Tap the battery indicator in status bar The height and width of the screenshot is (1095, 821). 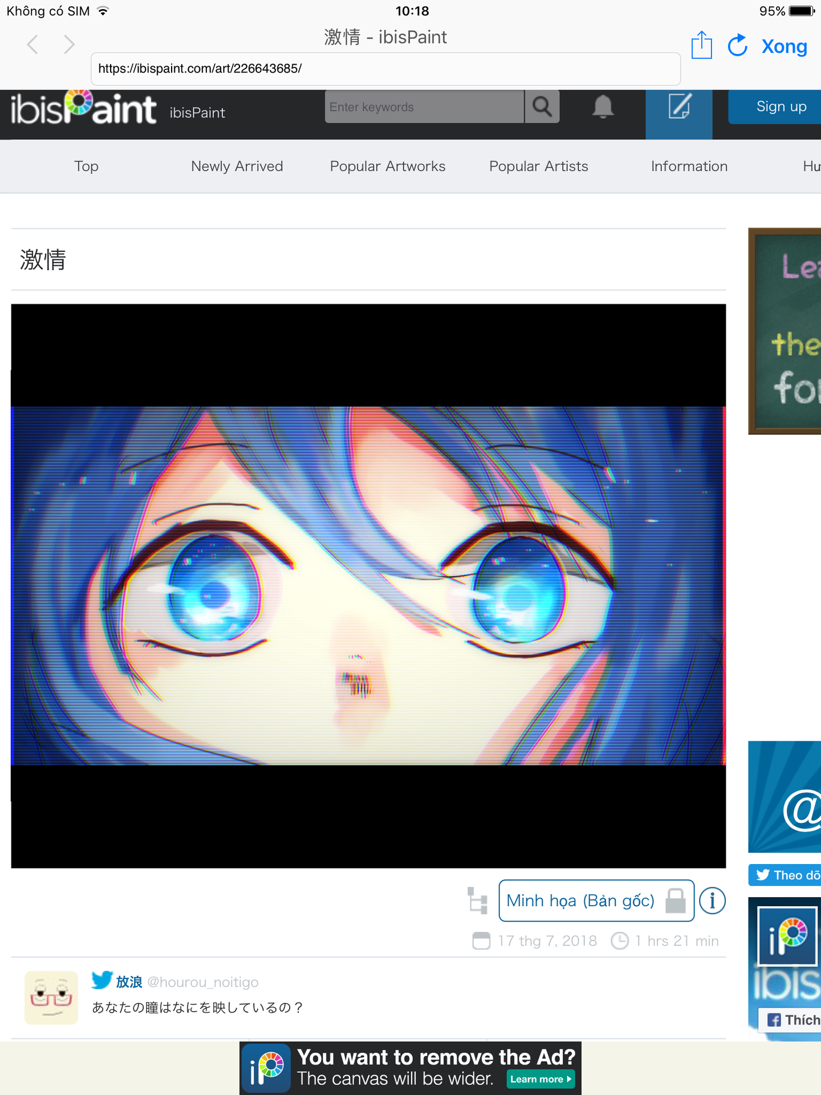802,11
